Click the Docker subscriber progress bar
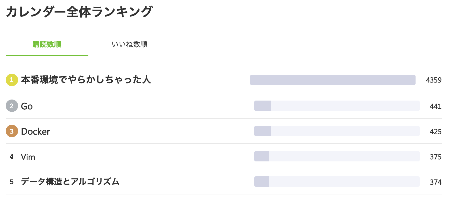Screen dimensions: 460x197 (337, 131)
